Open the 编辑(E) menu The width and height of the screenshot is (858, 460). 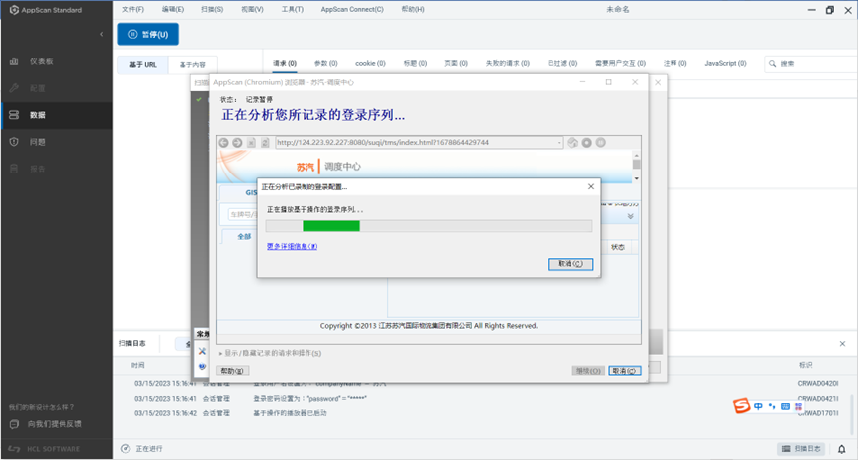tap(173, 9)
